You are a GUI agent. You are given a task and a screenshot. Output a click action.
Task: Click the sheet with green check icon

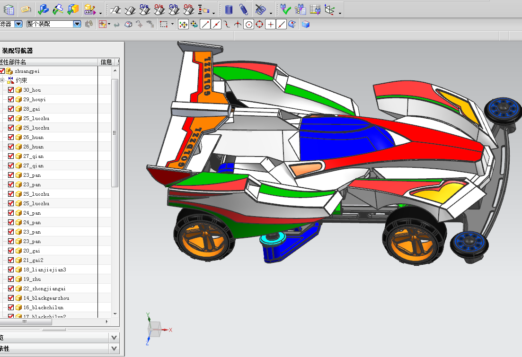(58, 9)
